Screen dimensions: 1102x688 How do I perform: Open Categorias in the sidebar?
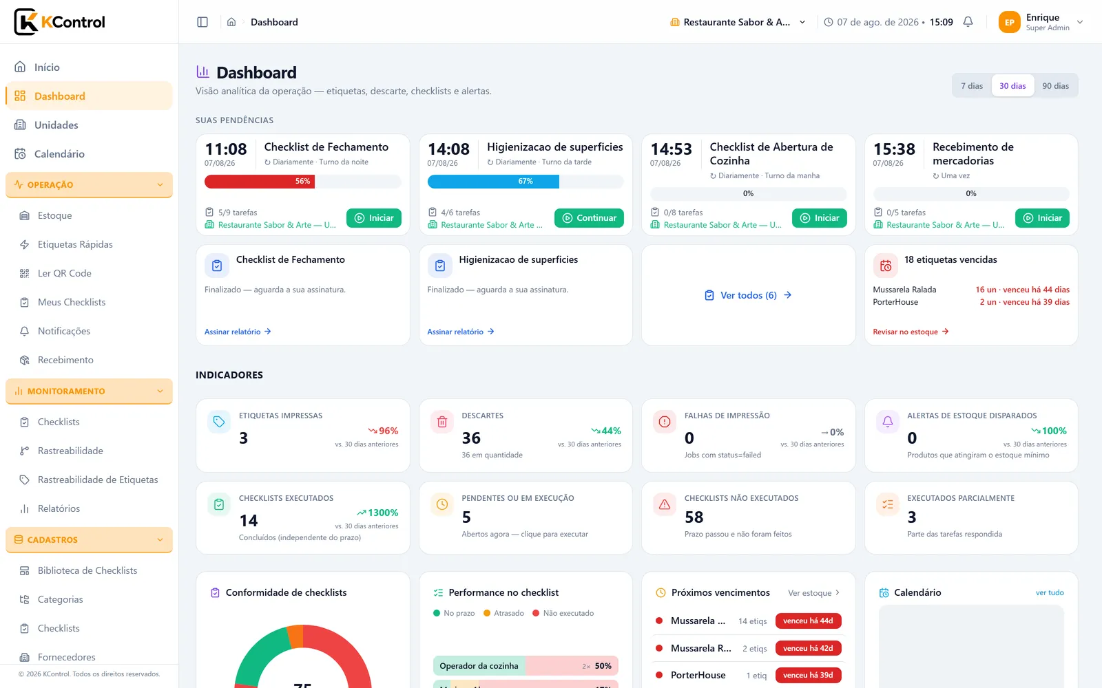[89, 599]
